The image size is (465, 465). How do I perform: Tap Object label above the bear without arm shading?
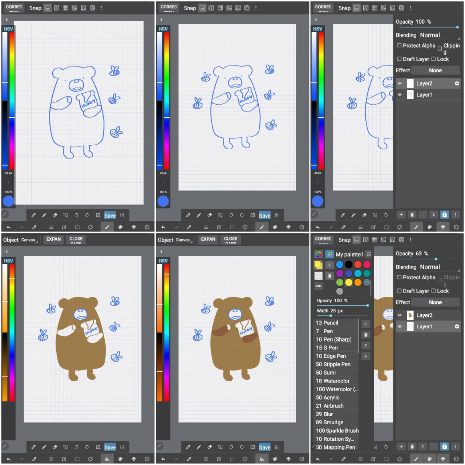click(11, 240)
